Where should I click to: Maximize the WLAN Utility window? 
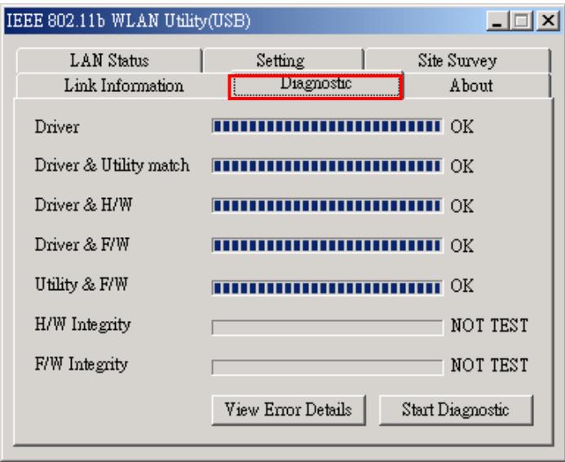(x=522, y=20)
